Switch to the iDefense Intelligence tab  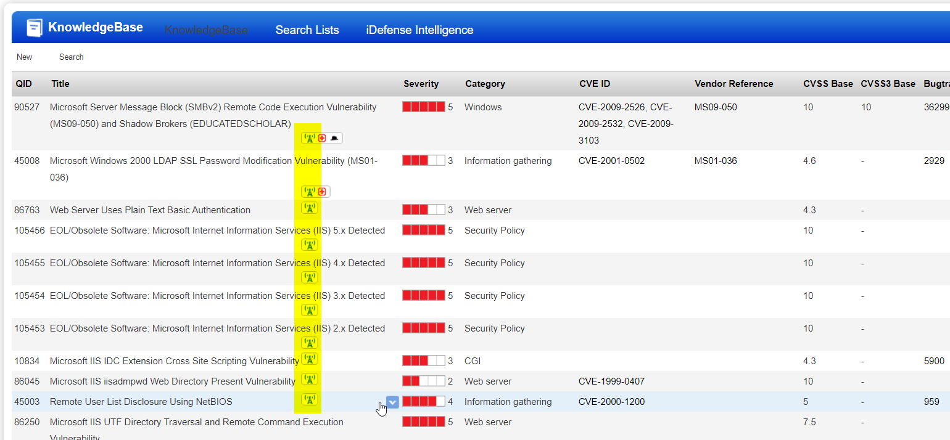[x=419, y=30]
